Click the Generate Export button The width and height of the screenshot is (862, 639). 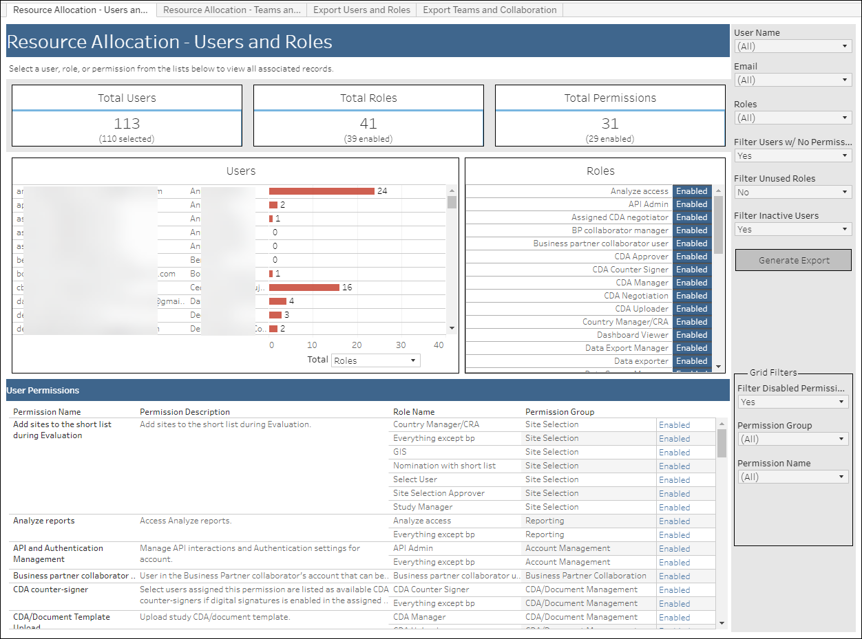click(x=792, y=260)
